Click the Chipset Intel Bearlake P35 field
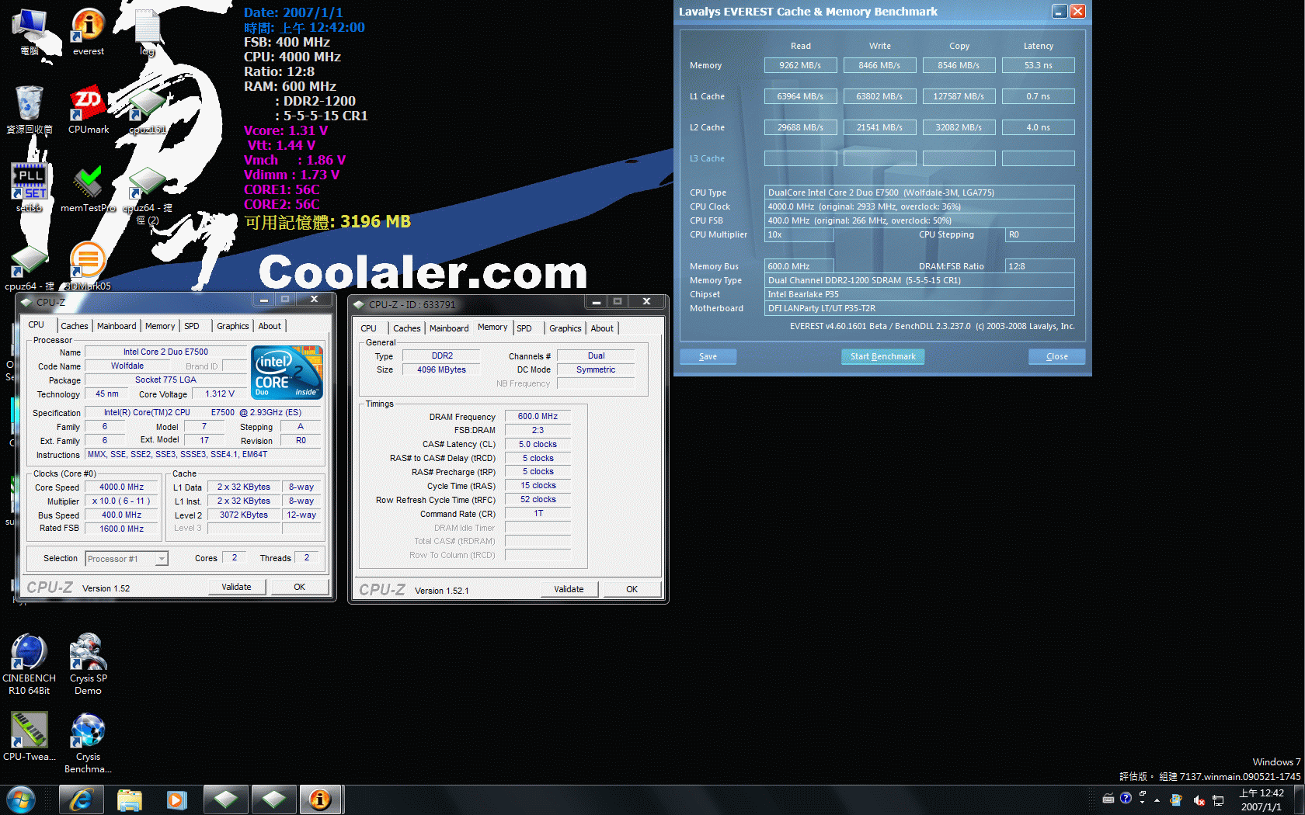The height and width of the screenshot is (815, 1305). 920,294
